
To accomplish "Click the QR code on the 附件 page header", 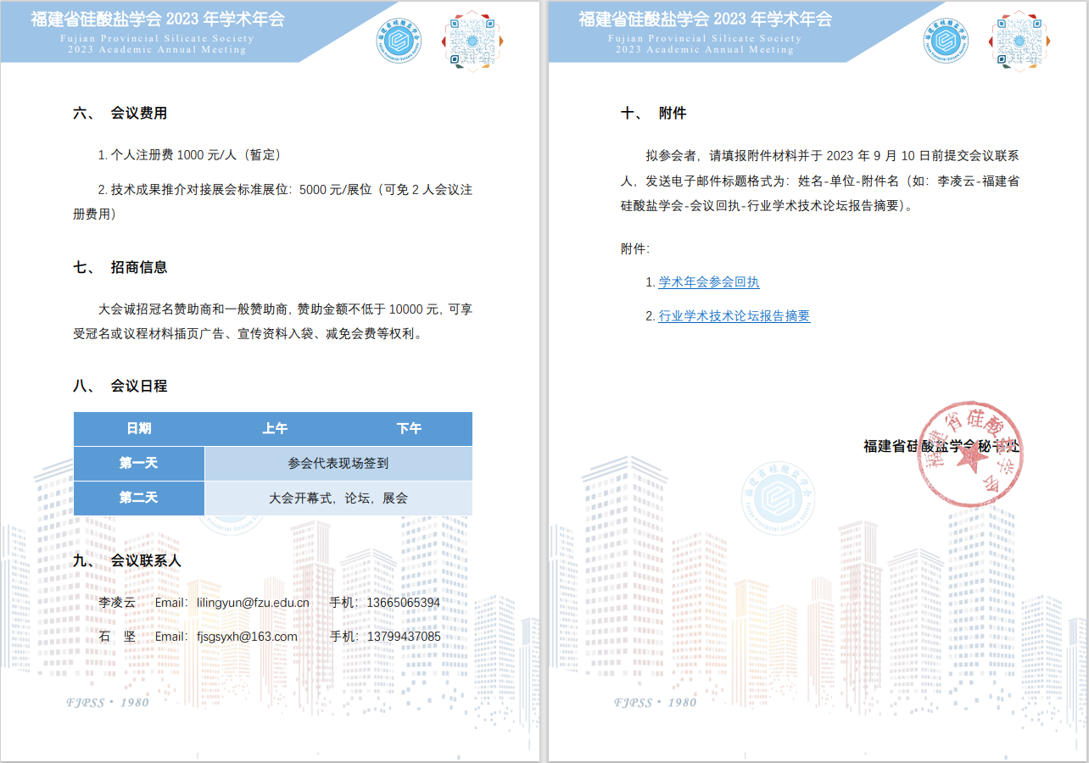I will 1019,40.
